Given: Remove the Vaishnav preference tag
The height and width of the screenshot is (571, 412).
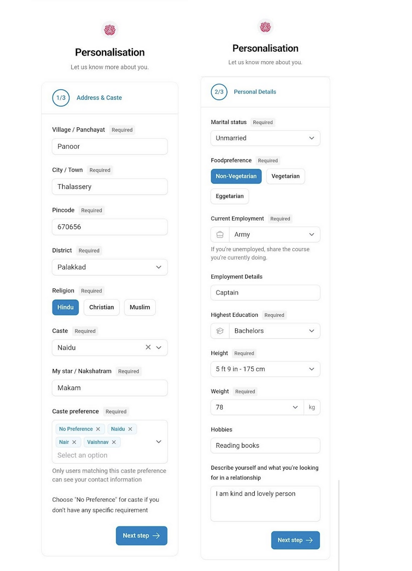Looking at the screenshot, I should (x=114, y=442).
